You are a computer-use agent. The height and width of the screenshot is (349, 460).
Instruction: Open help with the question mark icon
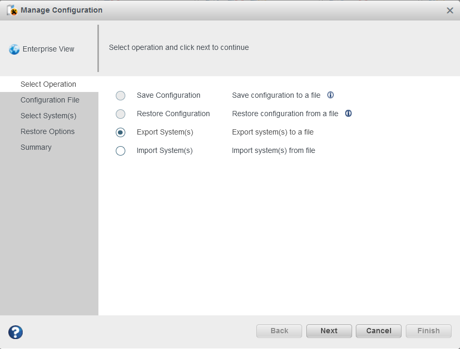15,332
